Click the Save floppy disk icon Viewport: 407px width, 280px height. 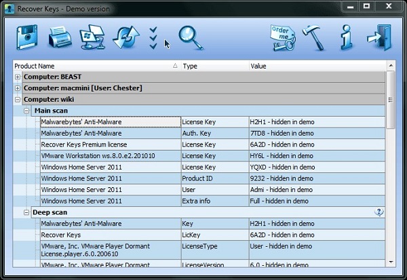click(27, 37)
